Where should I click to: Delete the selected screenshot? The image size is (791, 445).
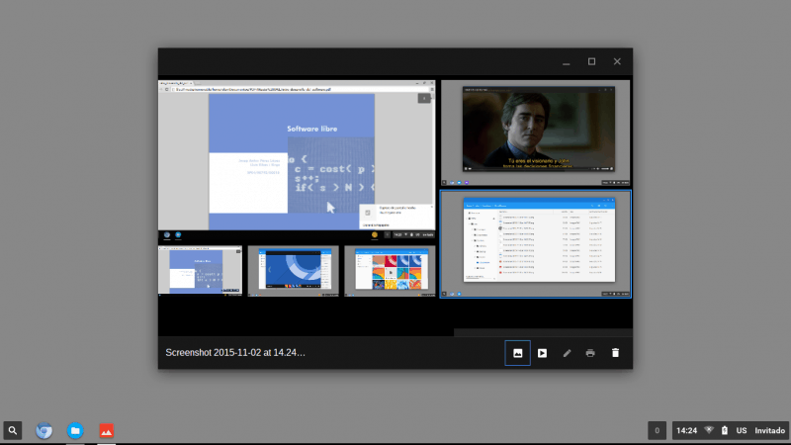[615, 353]
